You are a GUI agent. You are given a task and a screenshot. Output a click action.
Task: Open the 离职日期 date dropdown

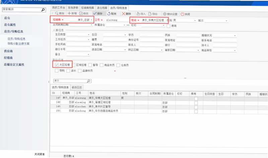tap(198, 51)
